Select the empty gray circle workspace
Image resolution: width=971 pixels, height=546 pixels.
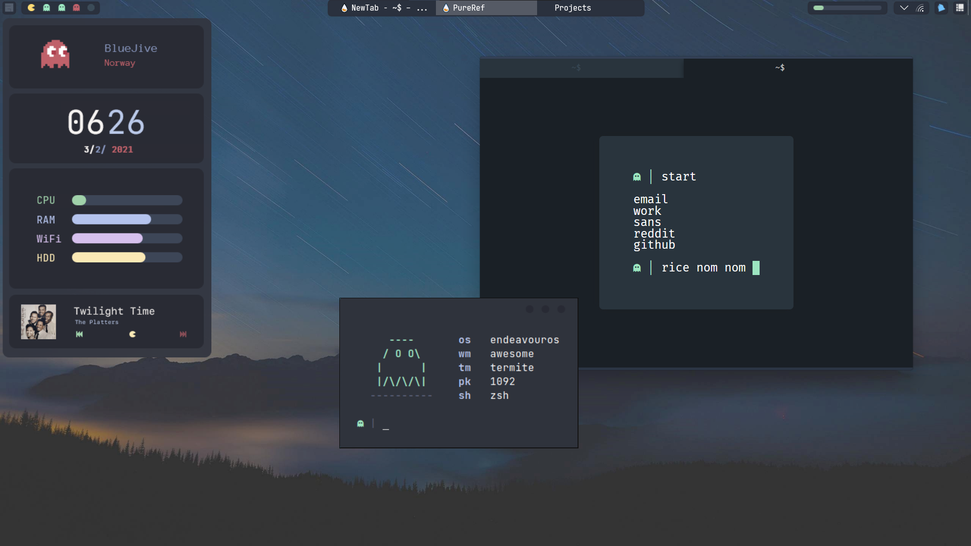coord(91,8)
